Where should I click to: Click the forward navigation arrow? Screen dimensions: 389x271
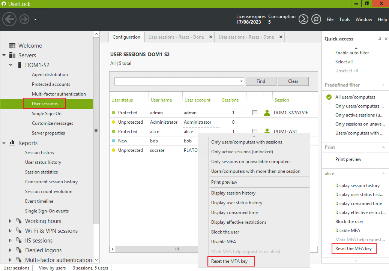24,19
